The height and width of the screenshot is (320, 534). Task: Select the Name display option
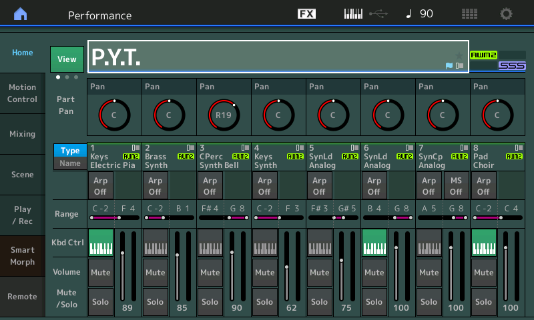coord(70,163)
